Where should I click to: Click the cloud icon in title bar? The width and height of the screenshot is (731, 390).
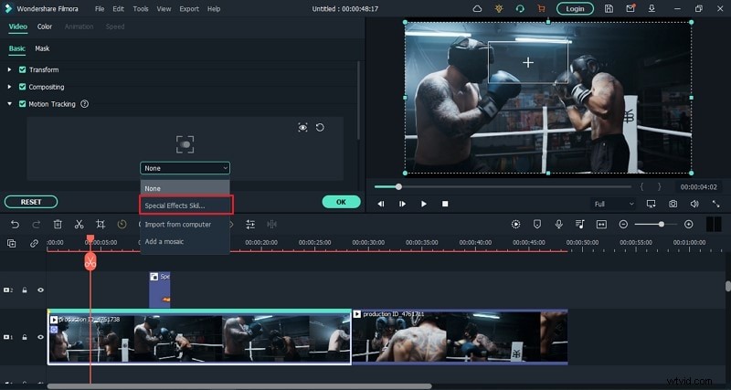click(477, 8)
